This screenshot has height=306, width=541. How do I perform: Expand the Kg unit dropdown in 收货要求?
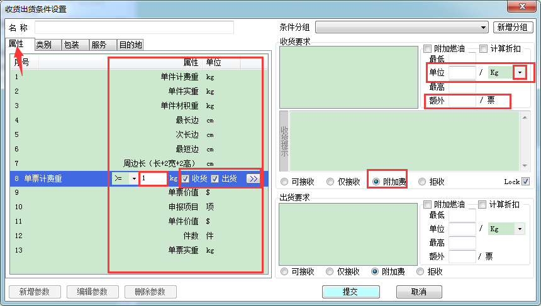(520, 73)
